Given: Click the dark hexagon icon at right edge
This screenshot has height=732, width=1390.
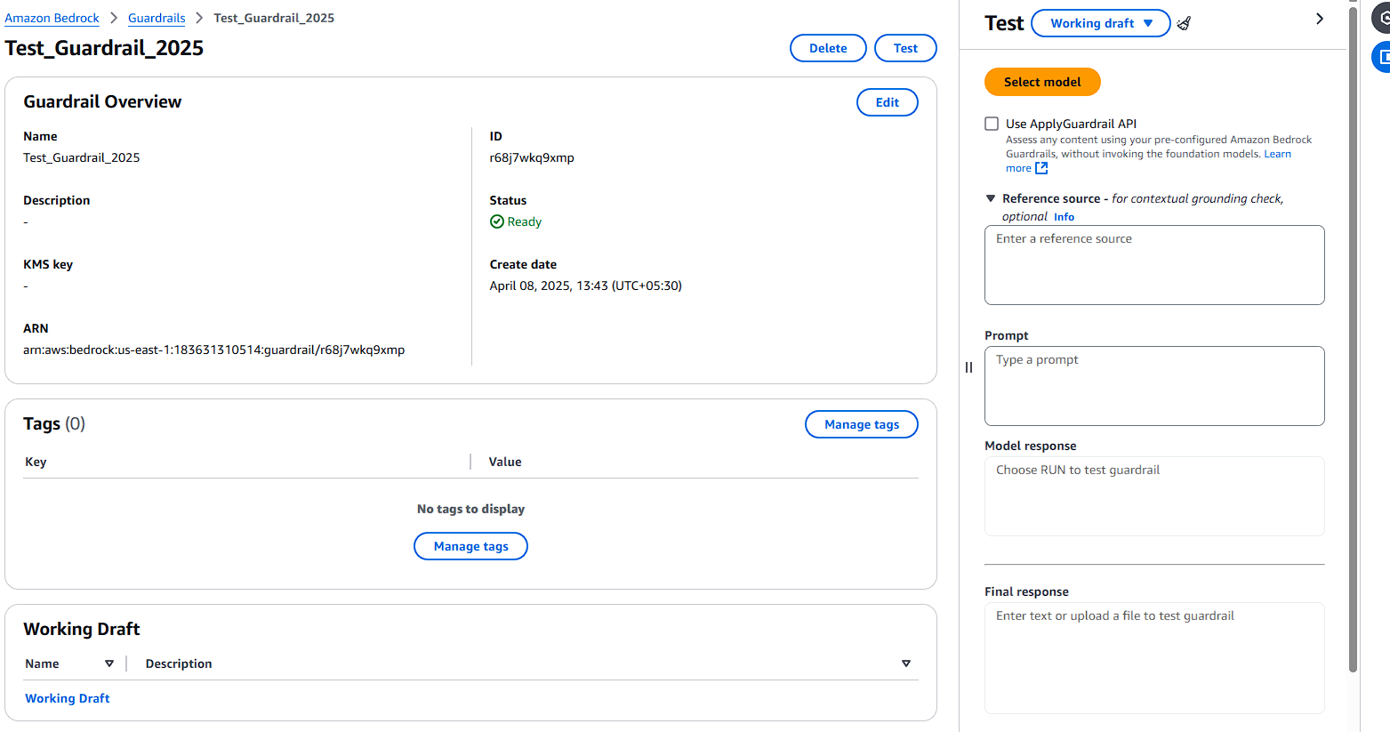Looking at the screenshot, I should pos(1383,19).
